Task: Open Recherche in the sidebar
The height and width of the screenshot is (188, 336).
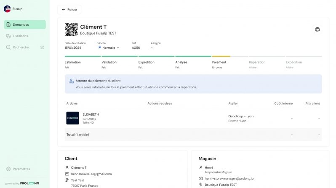Action: [x=21, y=47]
